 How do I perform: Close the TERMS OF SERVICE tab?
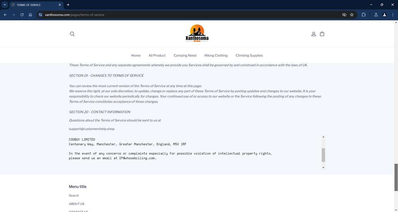click(60, 5)
